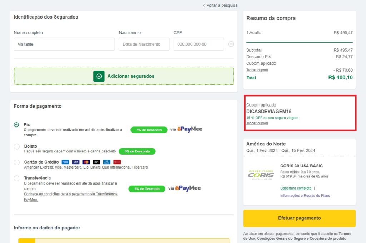Select the Boleto payment option

click(17, 146)
